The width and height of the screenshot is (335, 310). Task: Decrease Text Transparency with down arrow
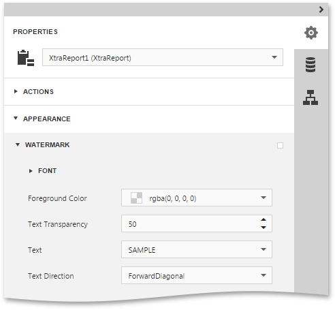264,228
